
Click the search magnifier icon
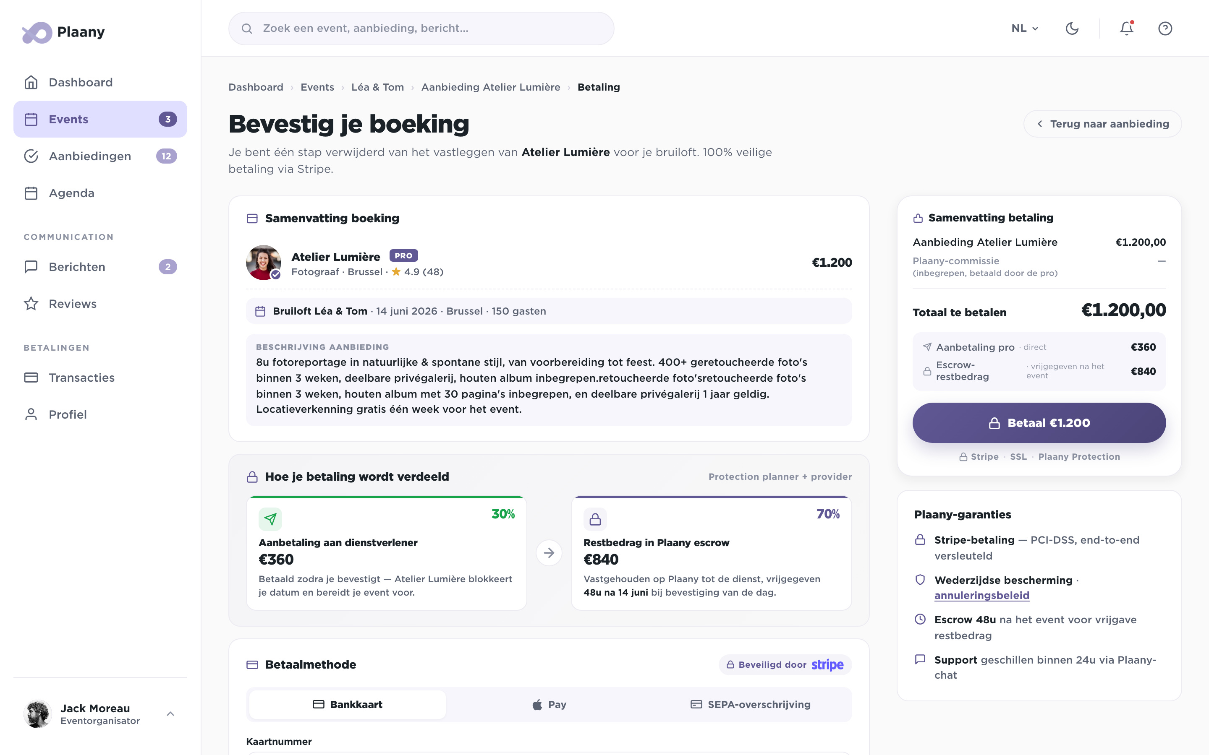[x=247, y=29]
